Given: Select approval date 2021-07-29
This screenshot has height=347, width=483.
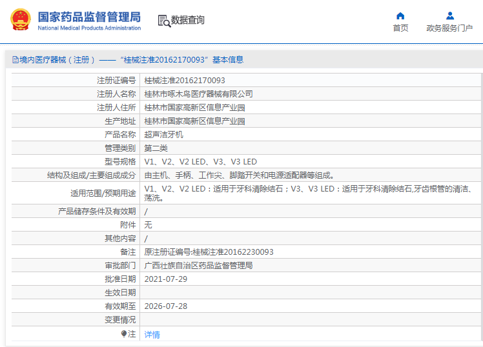Looking at the screenshot, I should (166, 279).
